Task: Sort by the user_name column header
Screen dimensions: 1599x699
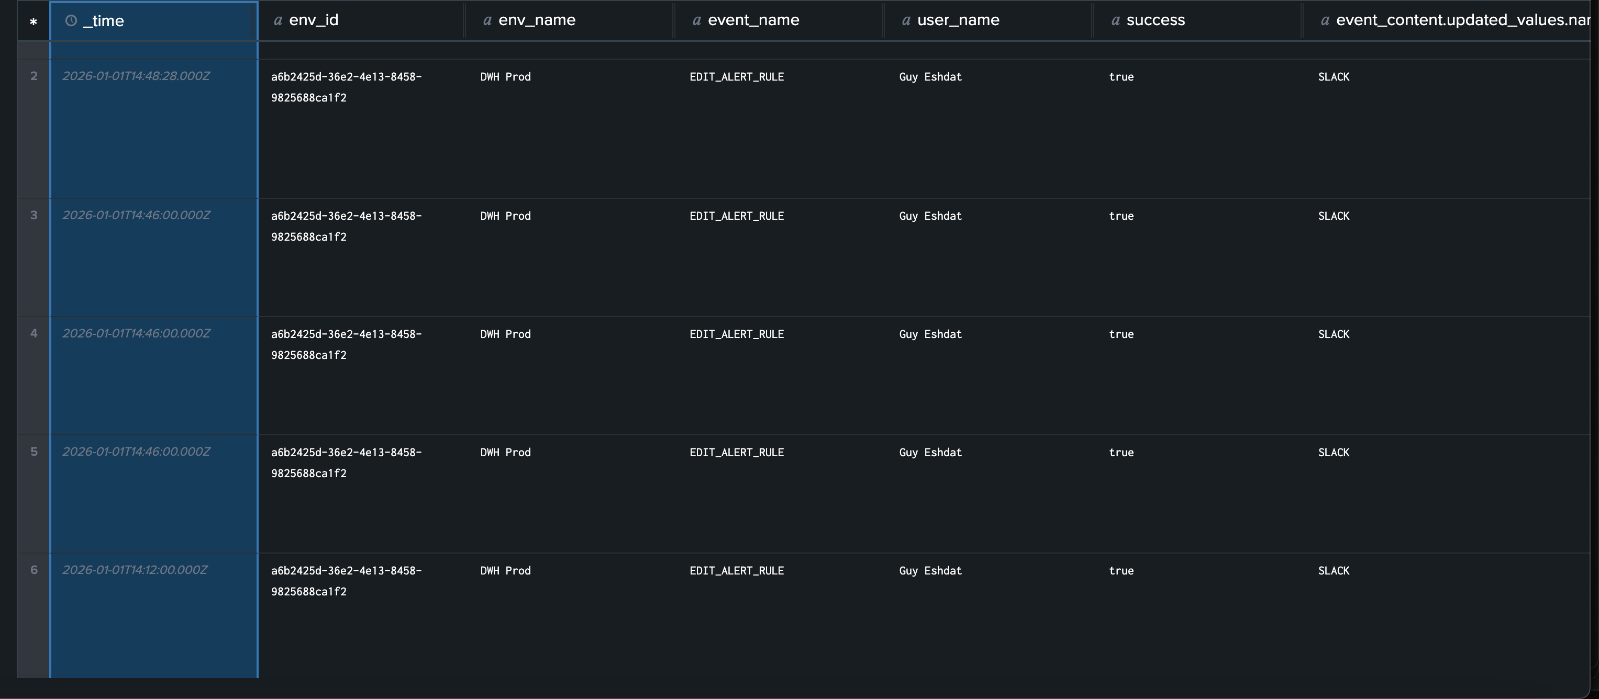Action: click(x=958, y=20)
